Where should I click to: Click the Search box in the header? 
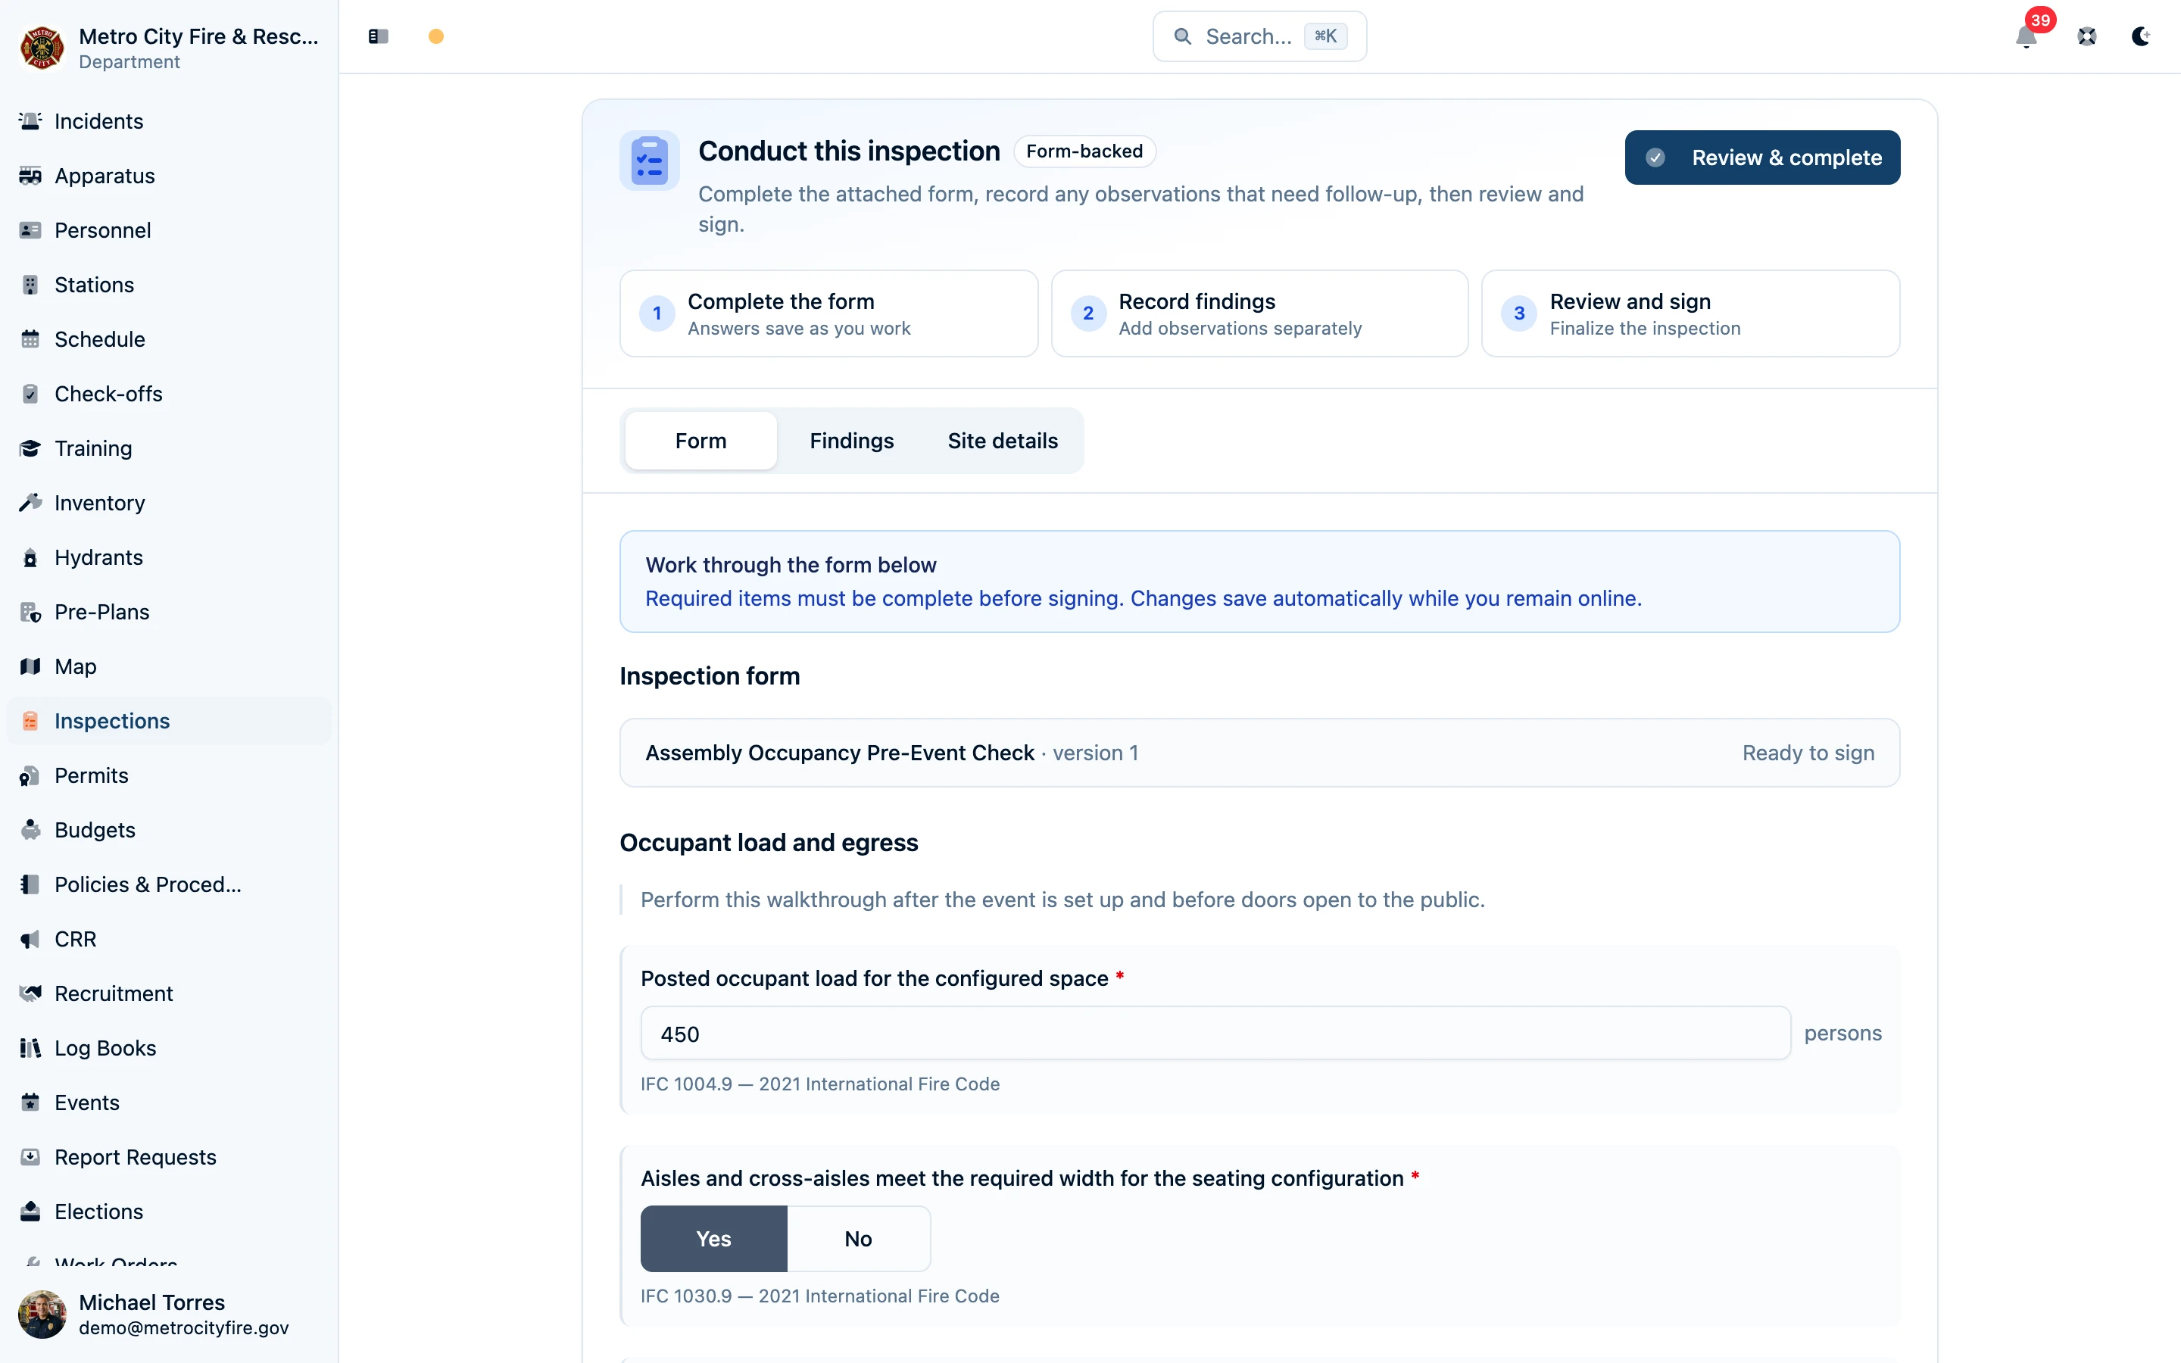(1259, 36)
